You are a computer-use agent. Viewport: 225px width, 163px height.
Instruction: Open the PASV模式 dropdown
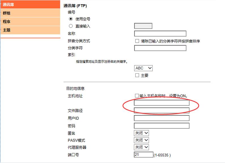coord(141,140)
